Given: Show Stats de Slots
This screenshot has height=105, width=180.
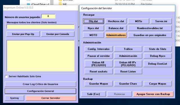Looking at the screenshot, I should coord(157,49).
